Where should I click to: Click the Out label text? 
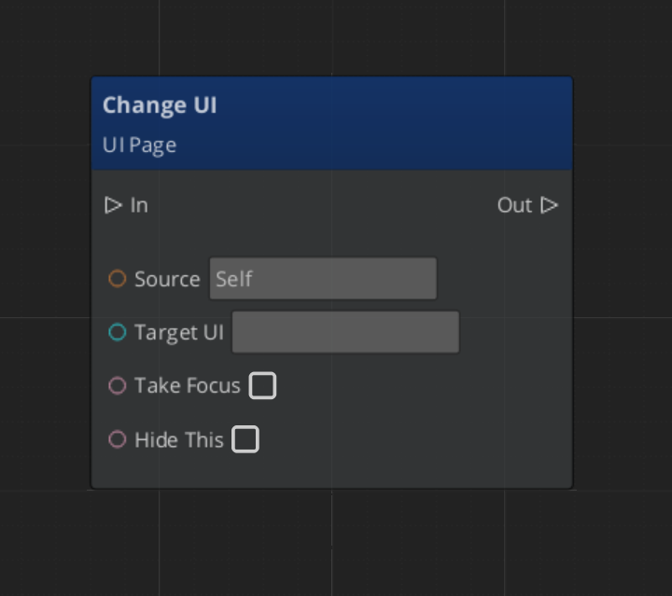pos(514,205)
